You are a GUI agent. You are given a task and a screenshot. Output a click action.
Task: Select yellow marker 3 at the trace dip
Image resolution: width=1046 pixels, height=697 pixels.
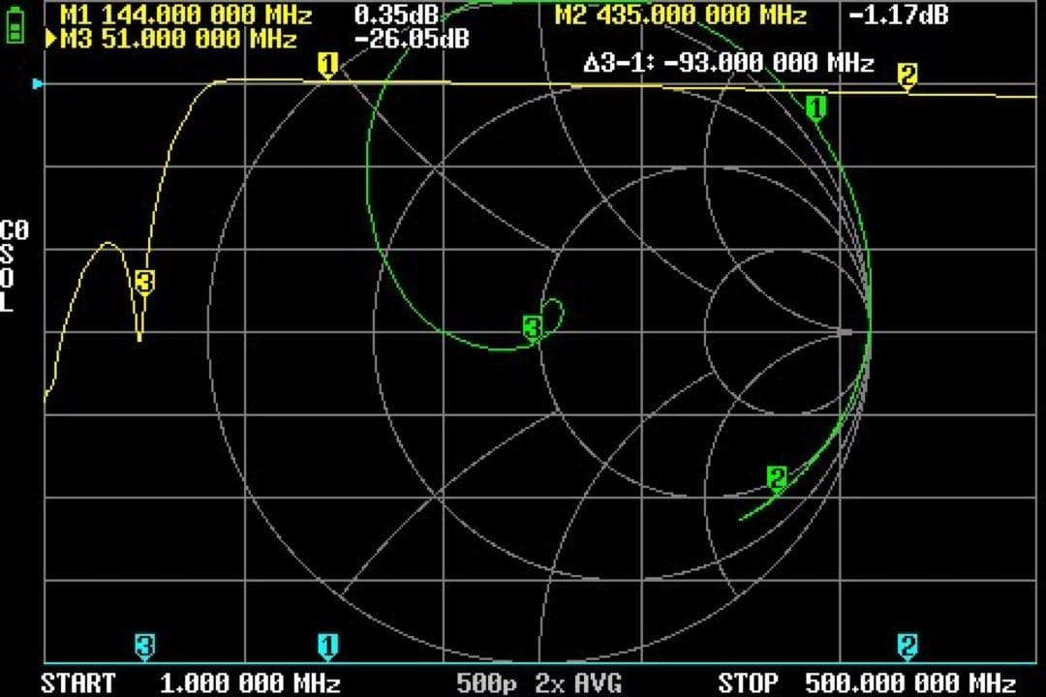click(x=144, y=282)
